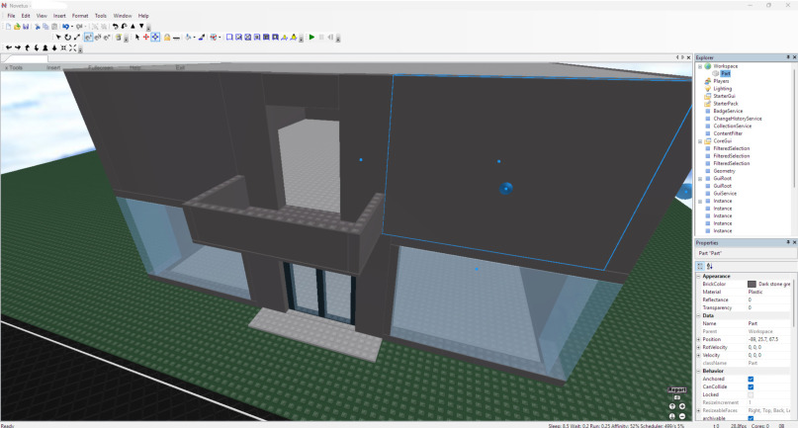Enable the Locked checkbox
The width and height of the screenshot is (798, 428).
[x=752, y=394]
